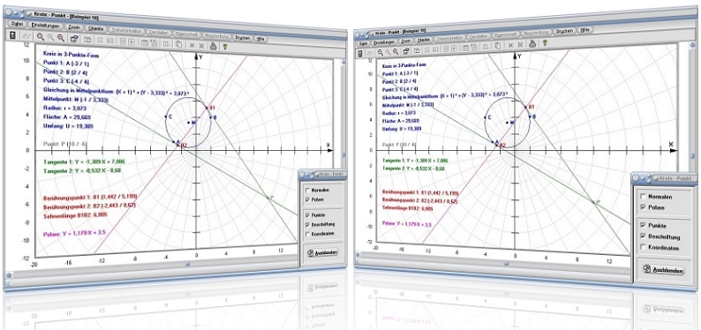Click the point P marker in right graph

pyautogui.click(x=593, y=202)
